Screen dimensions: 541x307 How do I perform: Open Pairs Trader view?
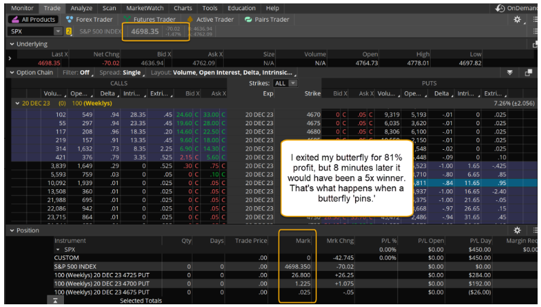pos(267,20)
